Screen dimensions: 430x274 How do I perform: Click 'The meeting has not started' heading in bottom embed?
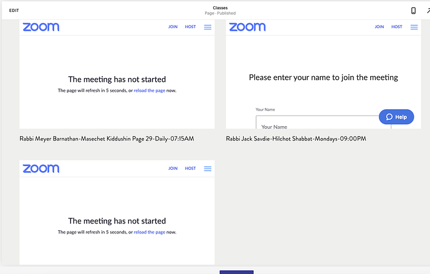pos(117,221)
